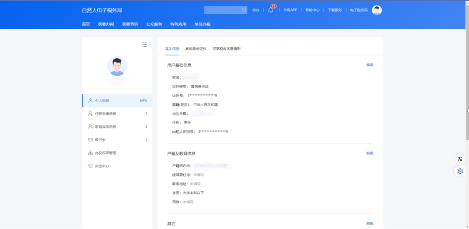Click the search magnifier icon
469x229 pixels.
point(244,10)
